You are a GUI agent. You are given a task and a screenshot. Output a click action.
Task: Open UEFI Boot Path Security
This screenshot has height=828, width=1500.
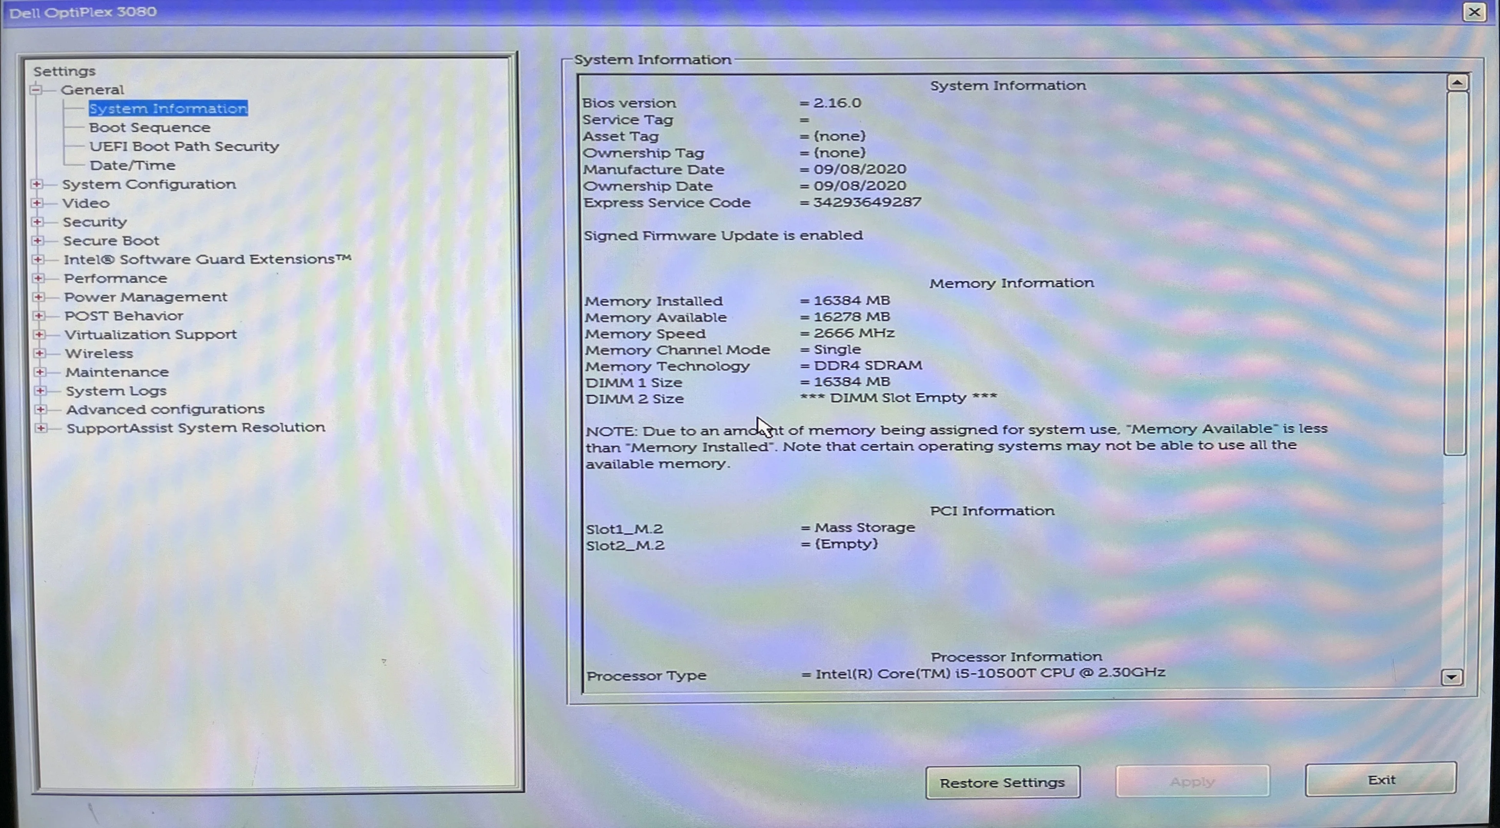[184, 146]
